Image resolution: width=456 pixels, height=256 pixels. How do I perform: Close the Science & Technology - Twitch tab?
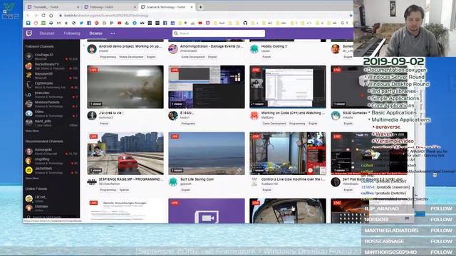click(x=192, y=7)
